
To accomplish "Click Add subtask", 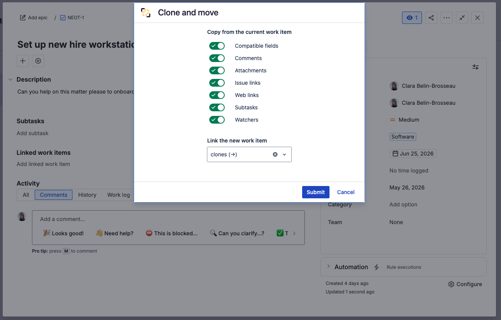I will tap(32, 133).
